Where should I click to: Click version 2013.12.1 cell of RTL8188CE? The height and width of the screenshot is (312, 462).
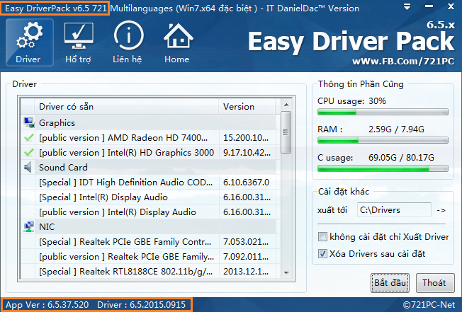(246, 271)
